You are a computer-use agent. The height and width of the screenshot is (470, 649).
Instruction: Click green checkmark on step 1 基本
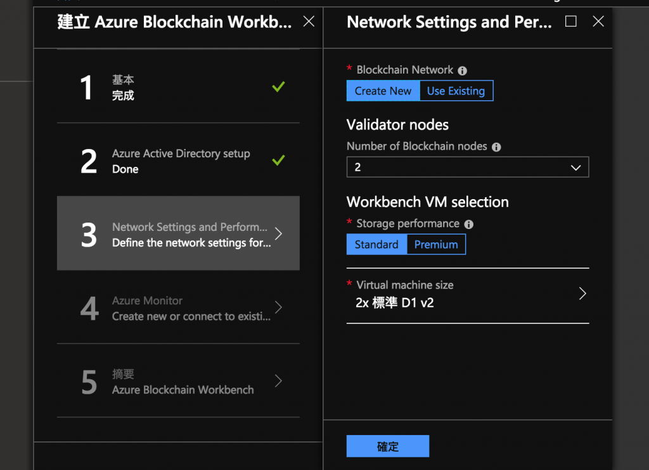(x=278, y=87)
